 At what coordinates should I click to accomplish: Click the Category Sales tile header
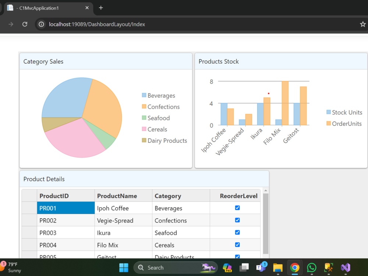tap(106, 61)
